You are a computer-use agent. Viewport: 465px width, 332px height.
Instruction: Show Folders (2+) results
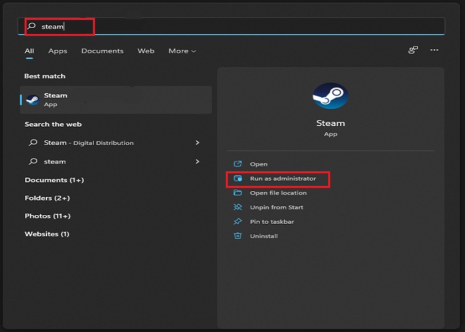pos(47,198)
